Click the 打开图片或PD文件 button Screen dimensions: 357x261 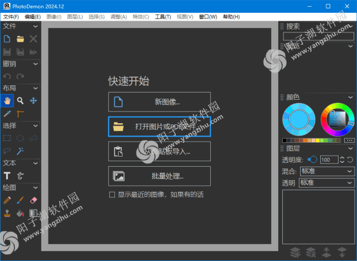click(x=160, y=127)
